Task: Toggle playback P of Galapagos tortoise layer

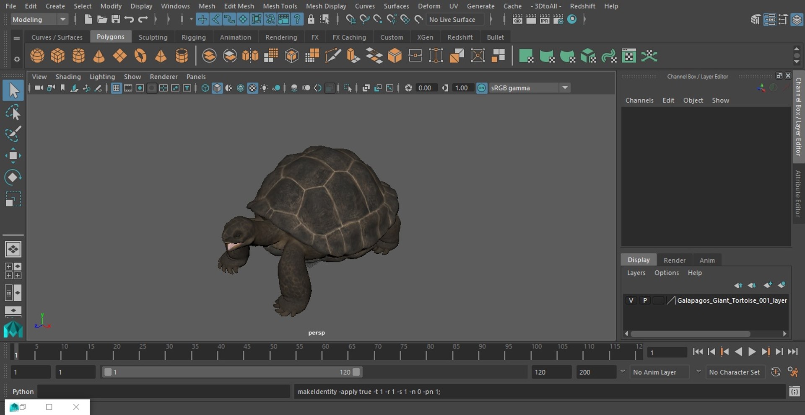Action: point(645,300)
